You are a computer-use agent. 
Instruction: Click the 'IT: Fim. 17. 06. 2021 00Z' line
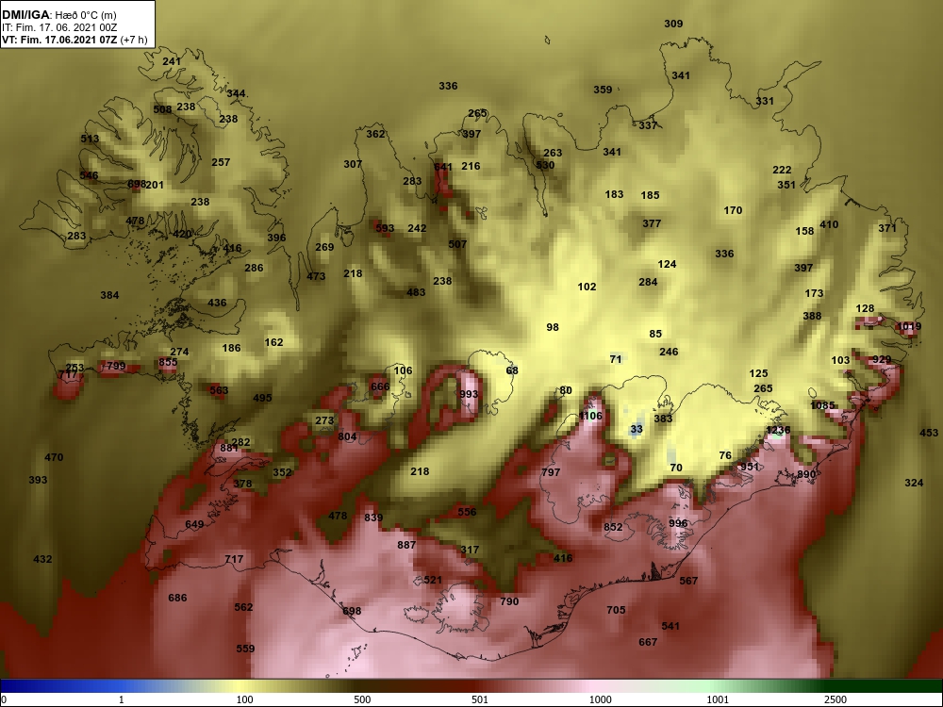(58, 27)
